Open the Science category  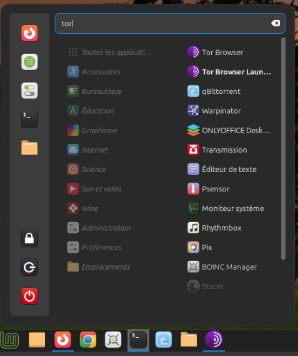click(87, 170)
